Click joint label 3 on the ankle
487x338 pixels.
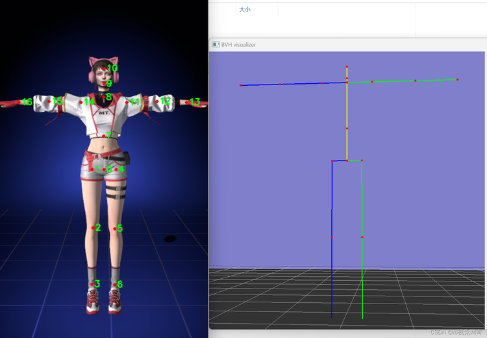coord(97,283)
